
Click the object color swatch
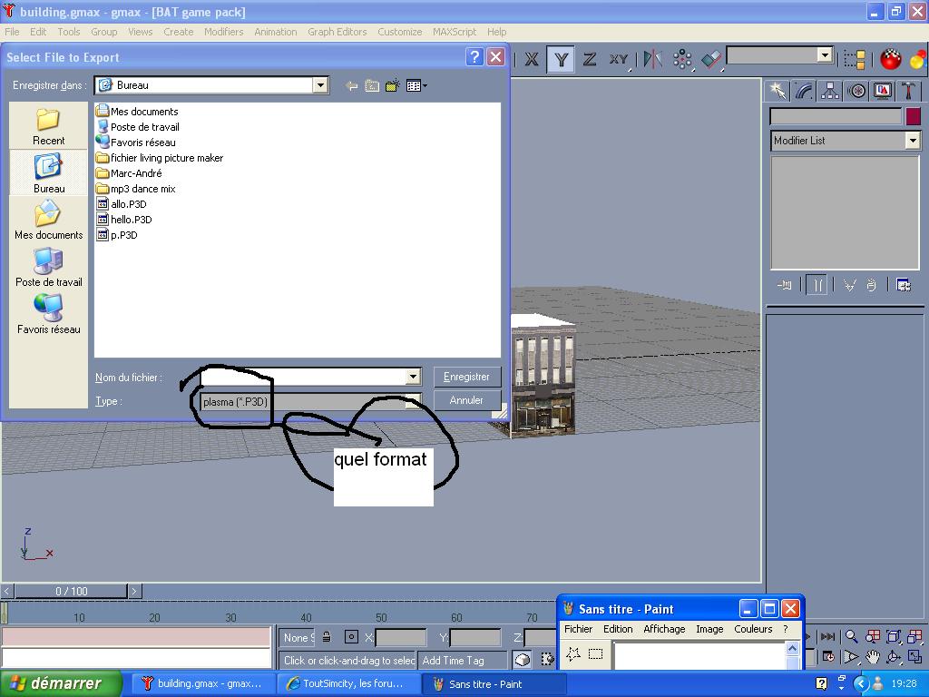913,116
